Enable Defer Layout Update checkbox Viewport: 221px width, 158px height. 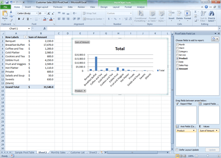point(177,150)
